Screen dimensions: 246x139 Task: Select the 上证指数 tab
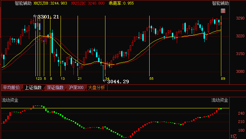[x=33, y=88]
